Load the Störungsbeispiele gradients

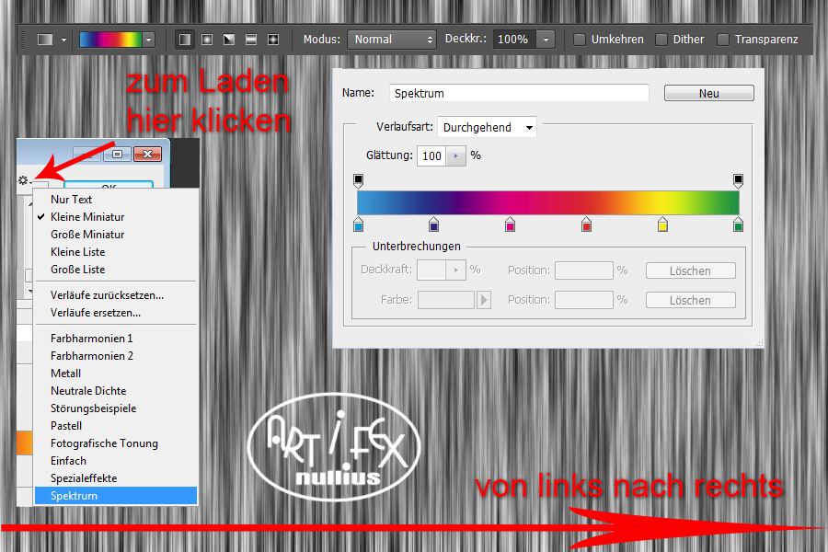click(116, 408)
